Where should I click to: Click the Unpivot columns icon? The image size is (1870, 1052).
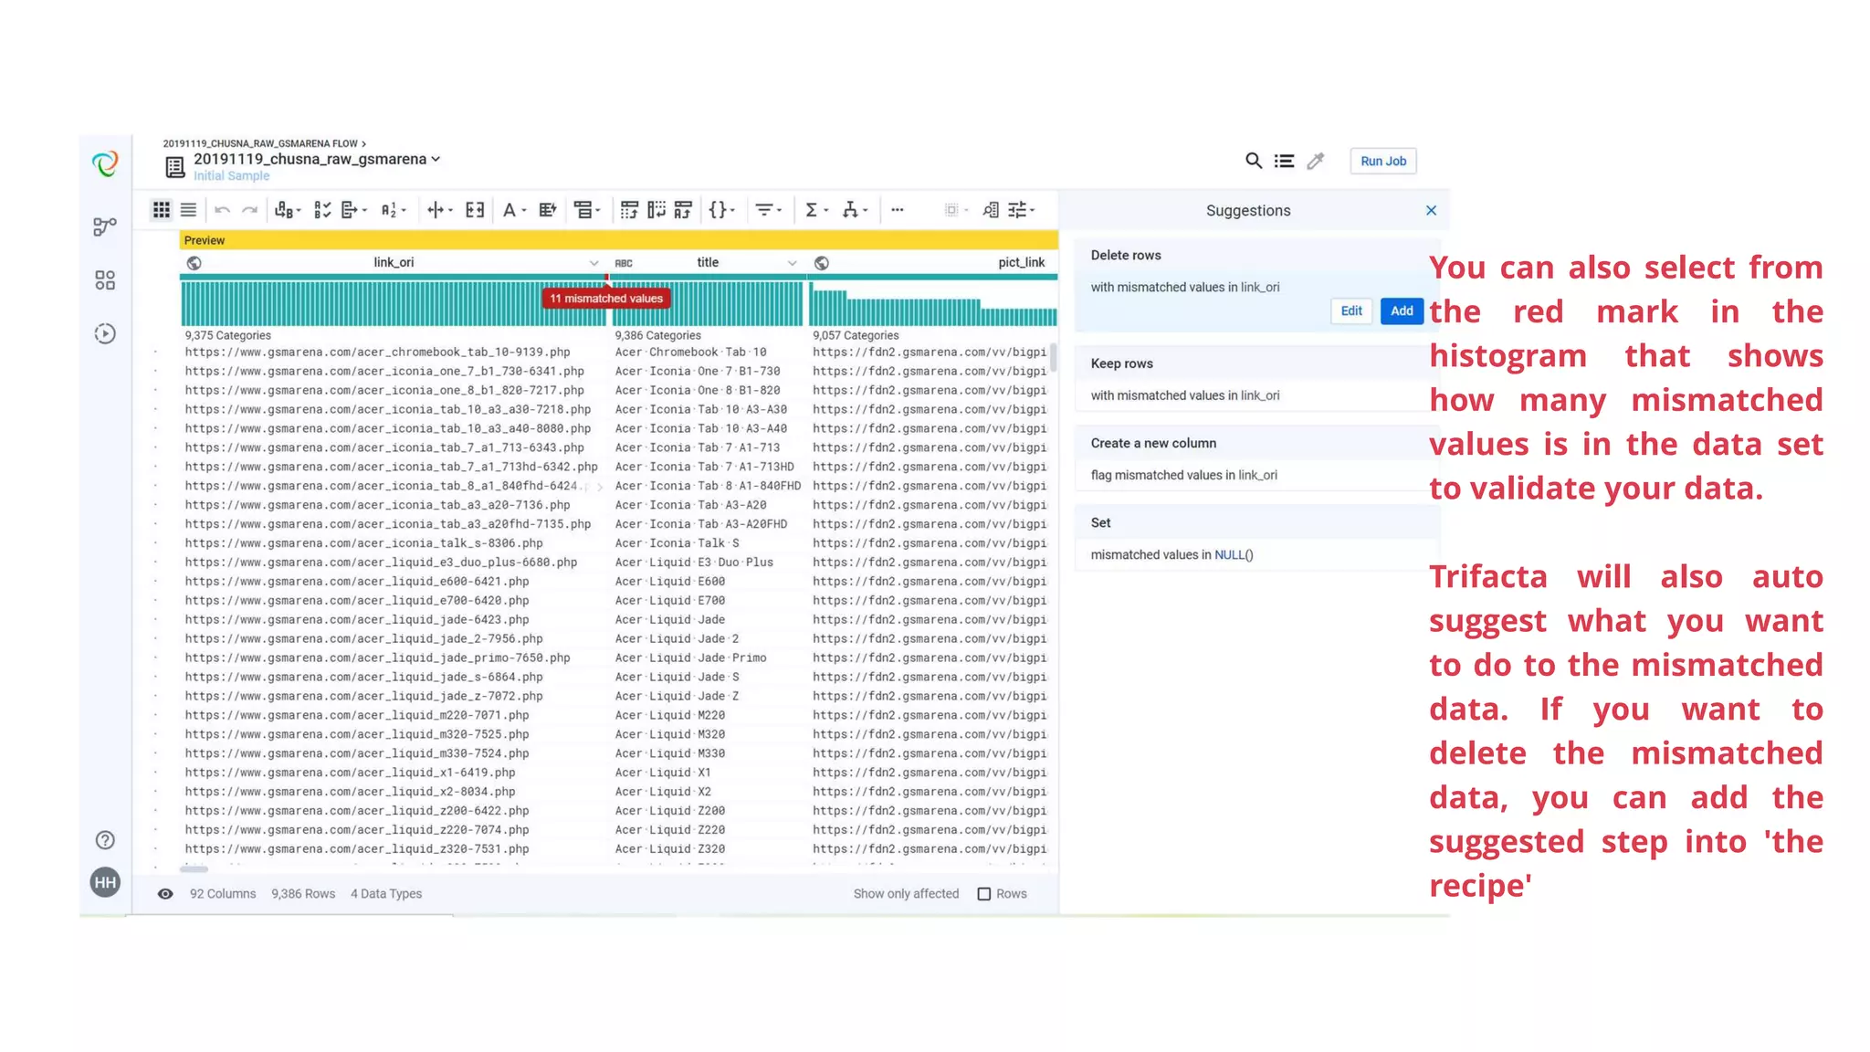(657, 210)
